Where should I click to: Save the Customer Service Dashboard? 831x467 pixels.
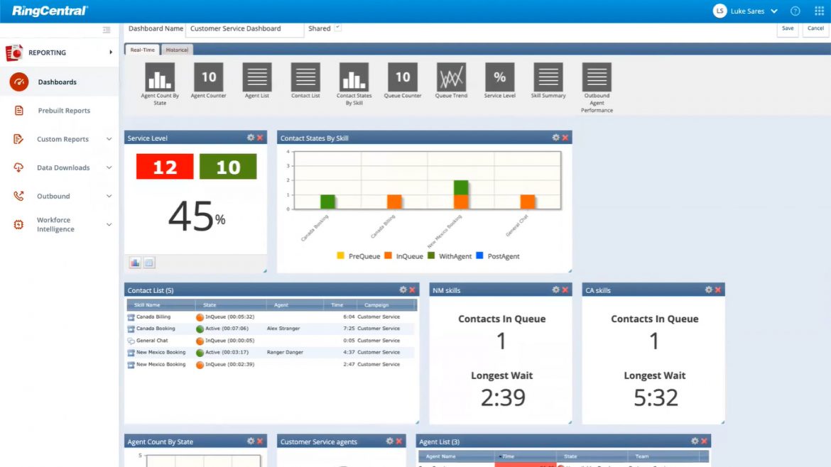point(787,28)
